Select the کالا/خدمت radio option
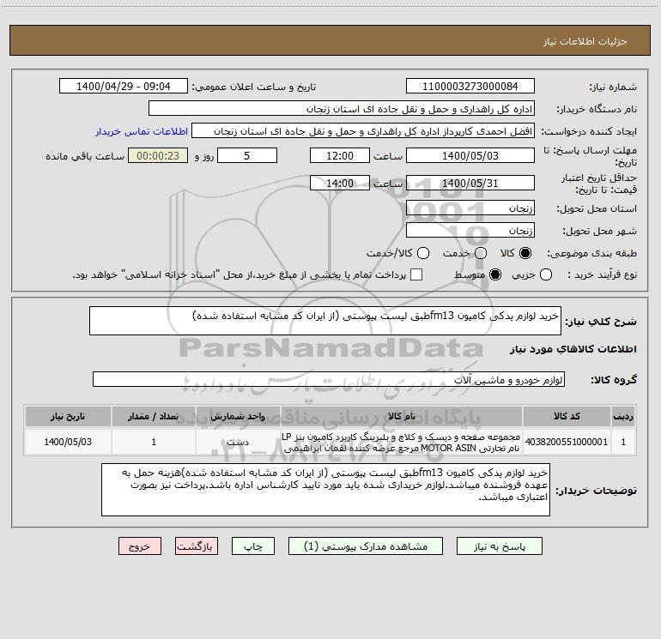 pyautogui.click(x=423, y=253)
